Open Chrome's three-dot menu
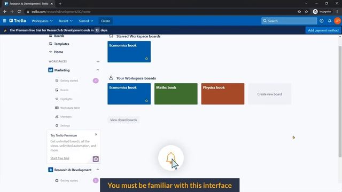The height and width of the screenshot is (192, 342). coord(337,12)
